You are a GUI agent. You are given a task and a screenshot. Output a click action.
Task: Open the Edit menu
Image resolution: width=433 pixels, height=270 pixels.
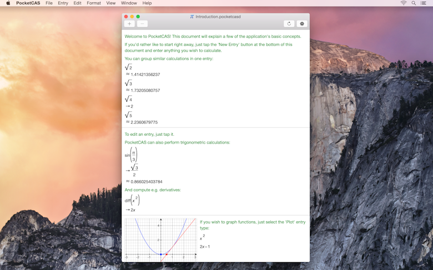77,3
